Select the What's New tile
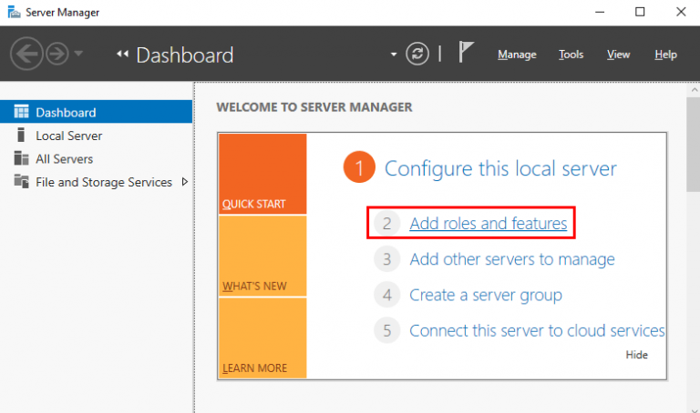700x413 pixels. tap(262, 257)
